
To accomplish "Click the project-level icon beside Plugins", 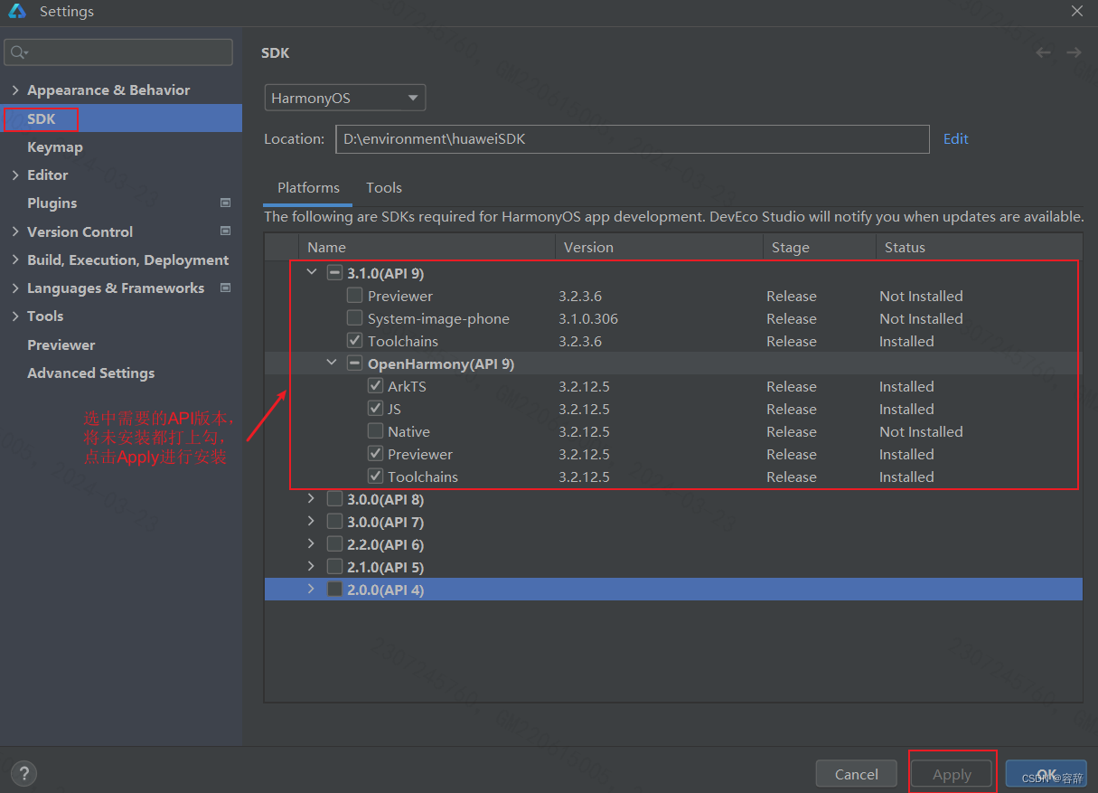I will (226, 203).
